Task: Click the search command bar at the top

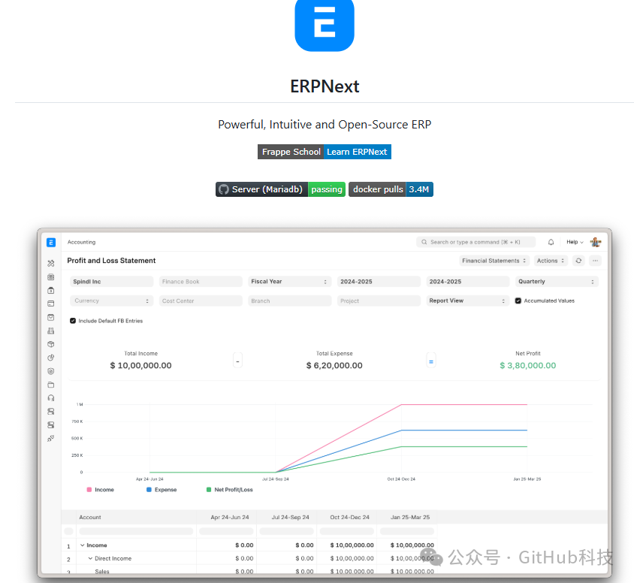Action: coord(476,242)
